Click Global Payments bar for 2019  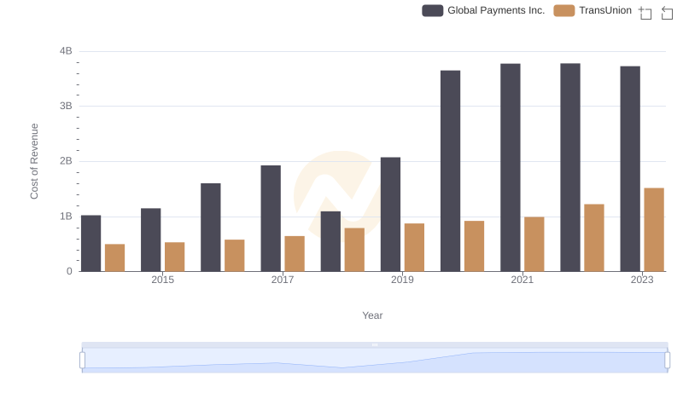[391, 214]
